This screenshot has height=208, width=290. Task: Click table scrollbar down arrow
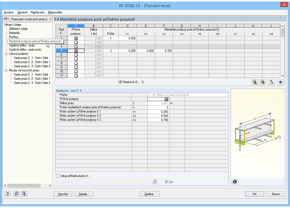[282, 76]
